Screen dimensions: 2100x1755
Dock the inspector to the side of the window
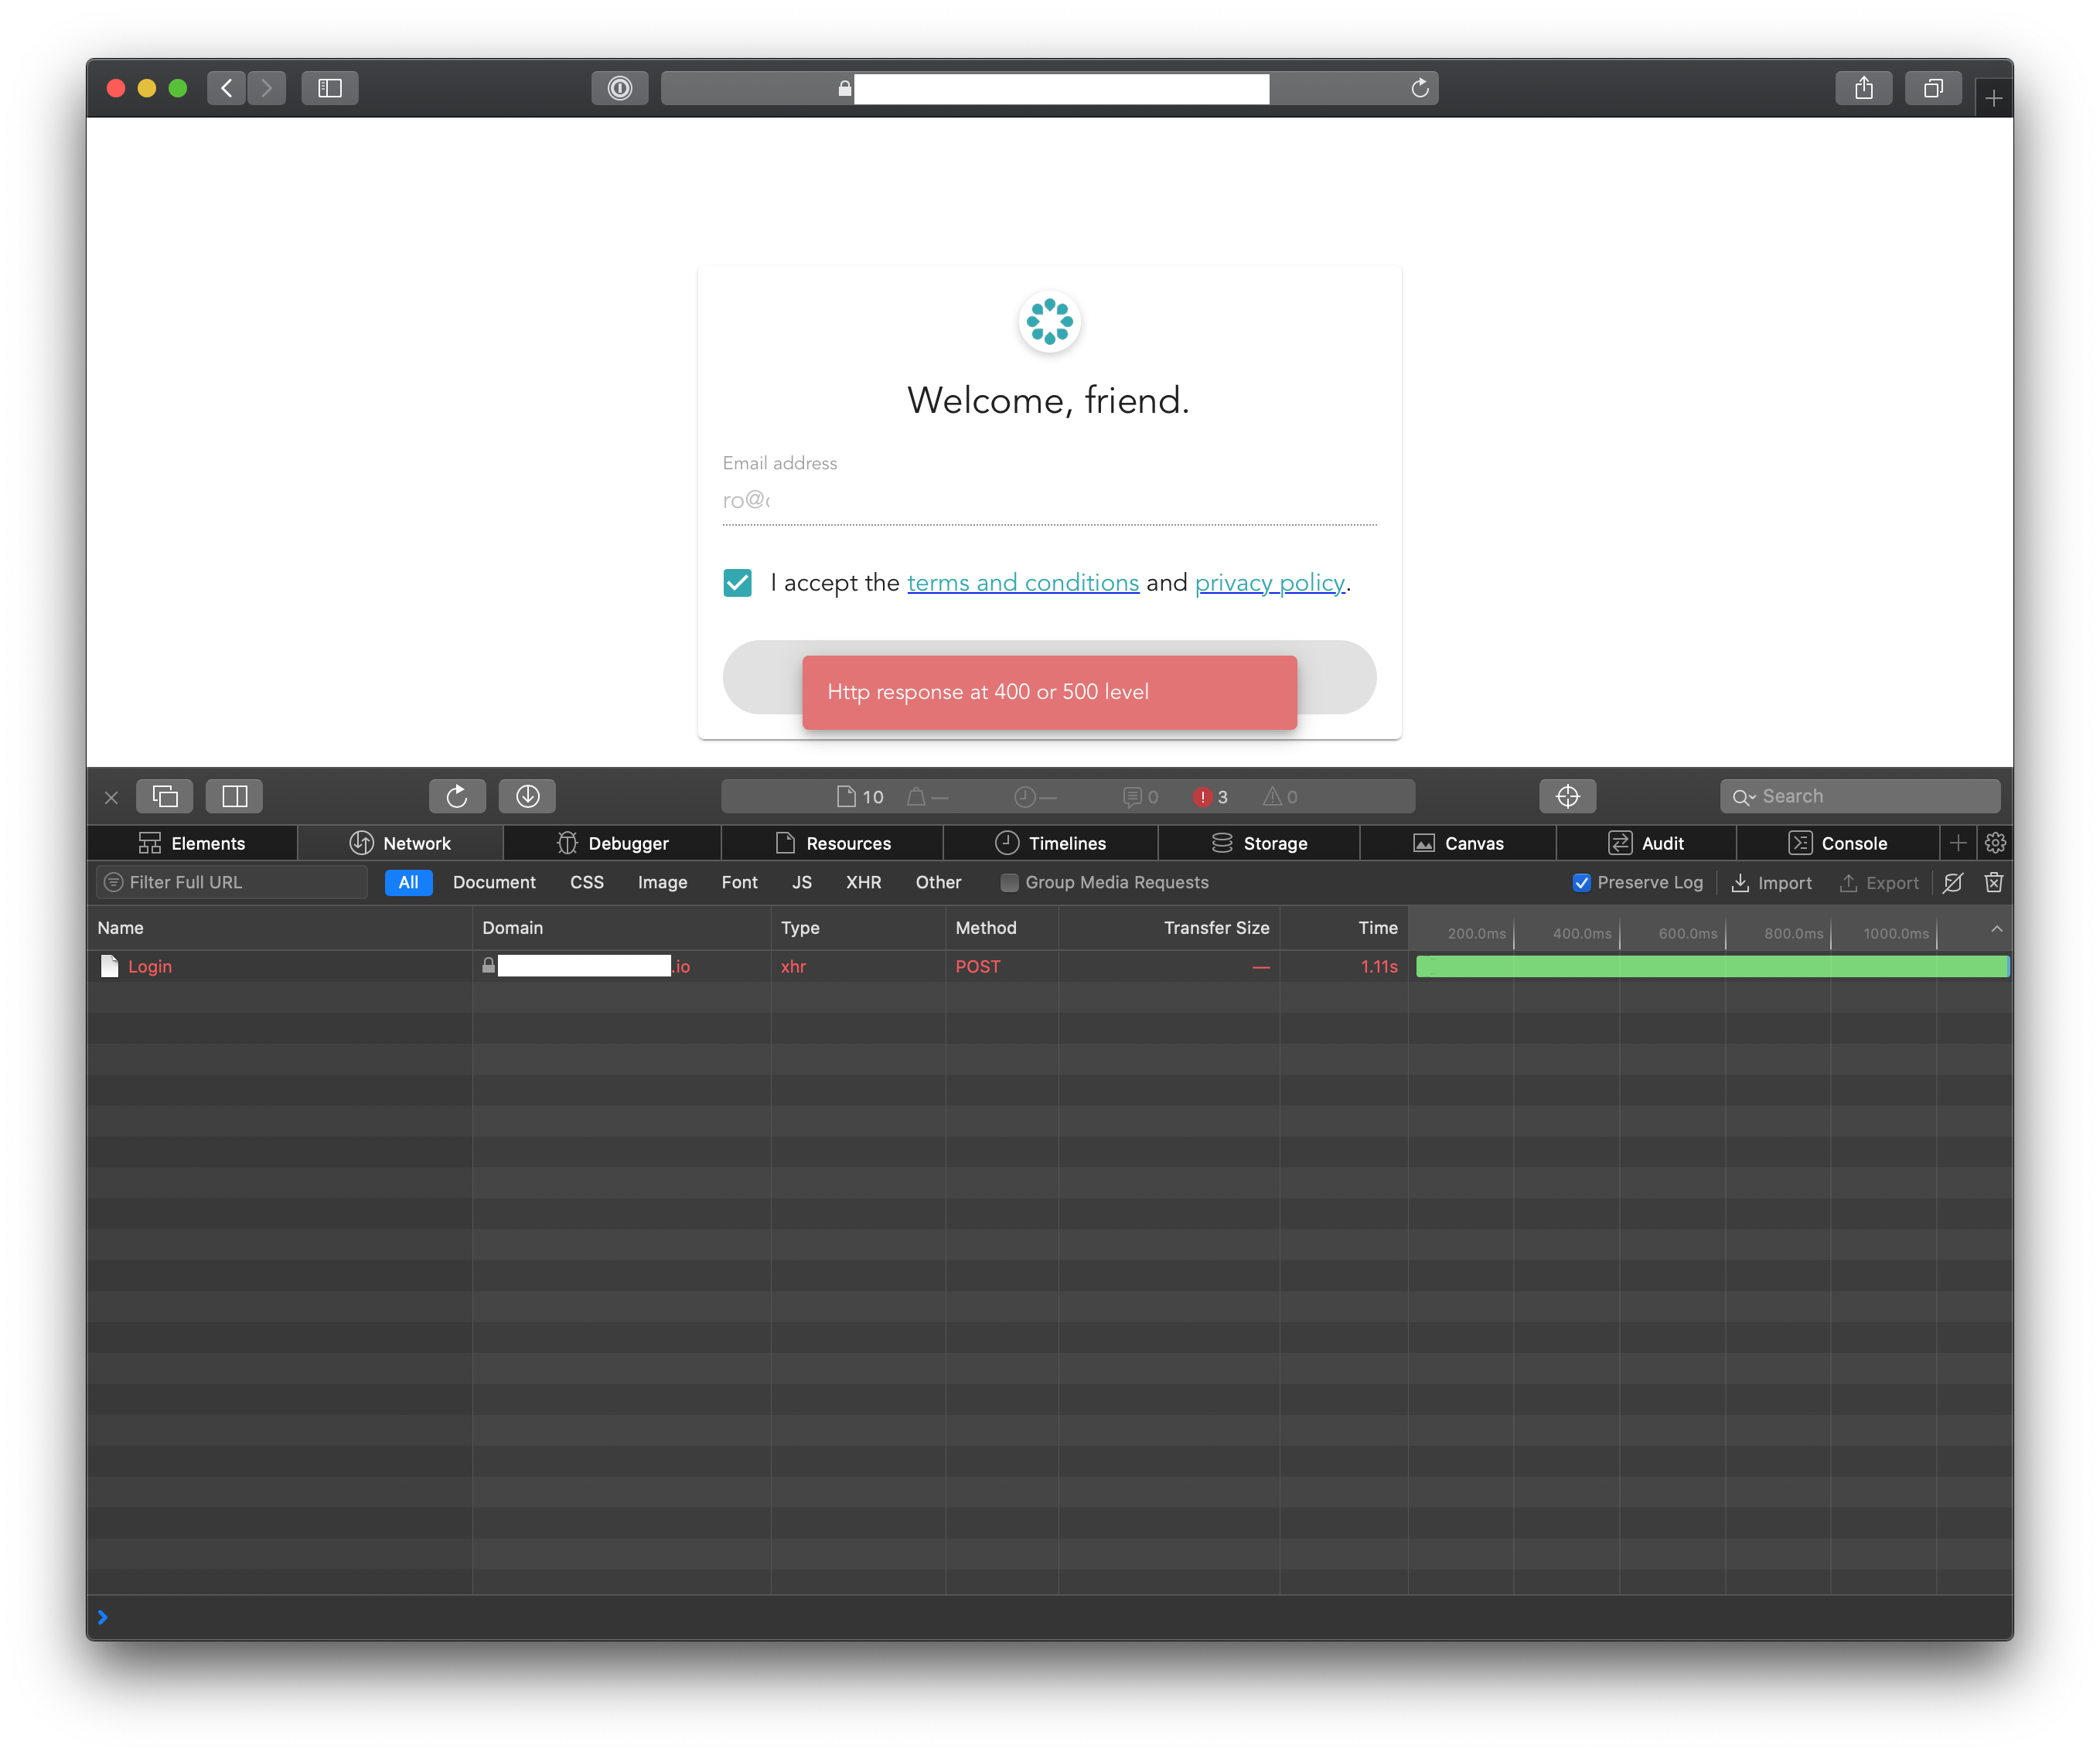pyautogui.click(x=234, y=796)
